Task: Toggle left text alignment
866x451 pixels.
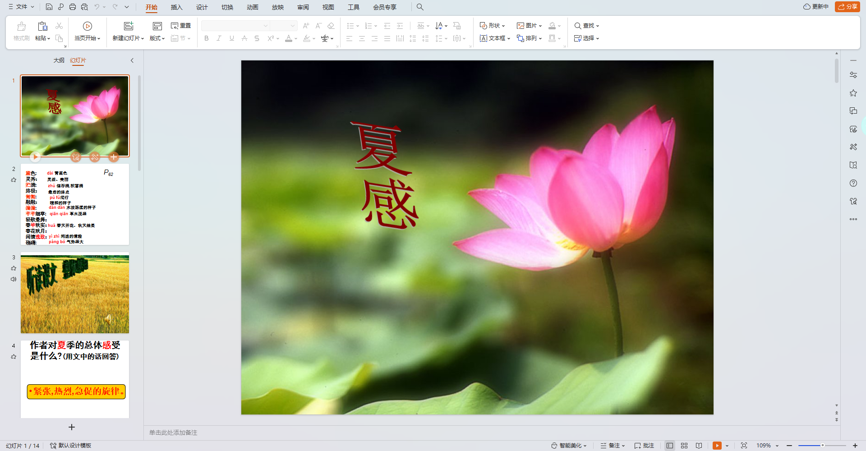Action: point(350,38)
